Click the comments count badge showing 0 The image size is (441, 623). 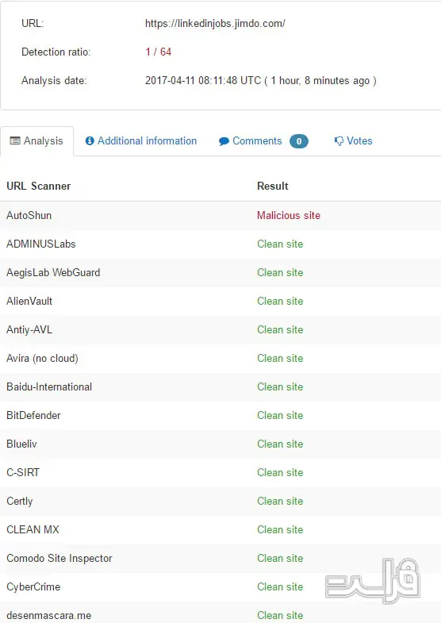click(299, 141)
